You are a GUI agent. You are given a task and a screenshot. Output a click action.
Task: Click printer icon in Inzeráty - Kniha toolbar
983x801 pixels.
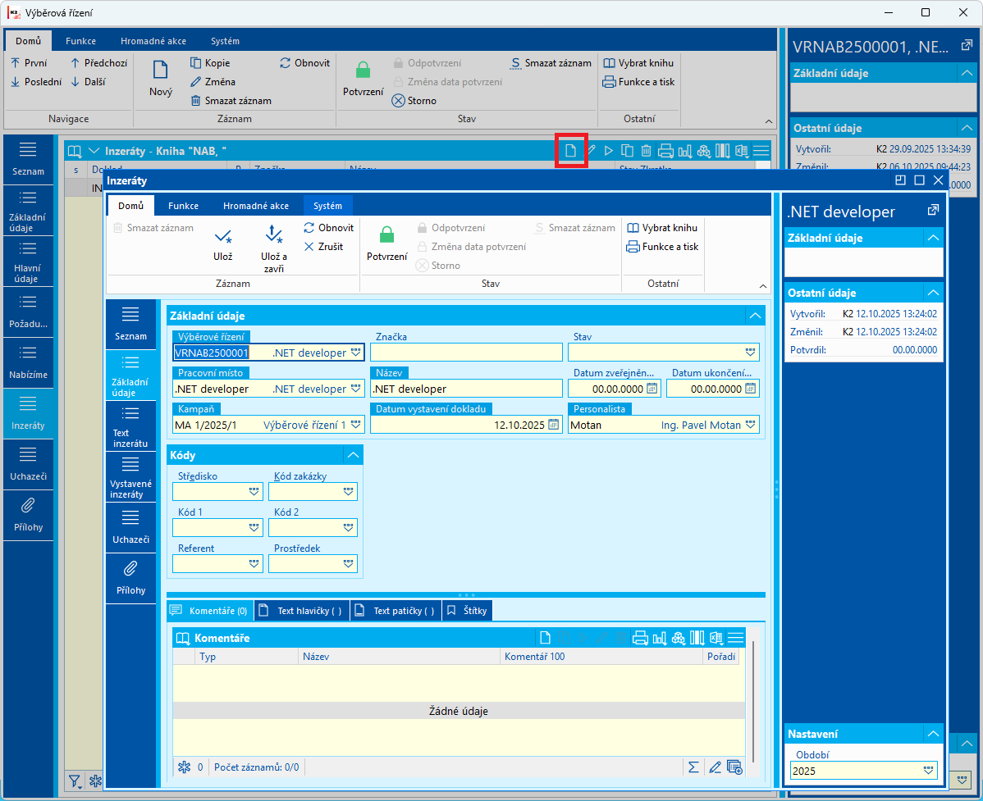(x=665, y=150)
